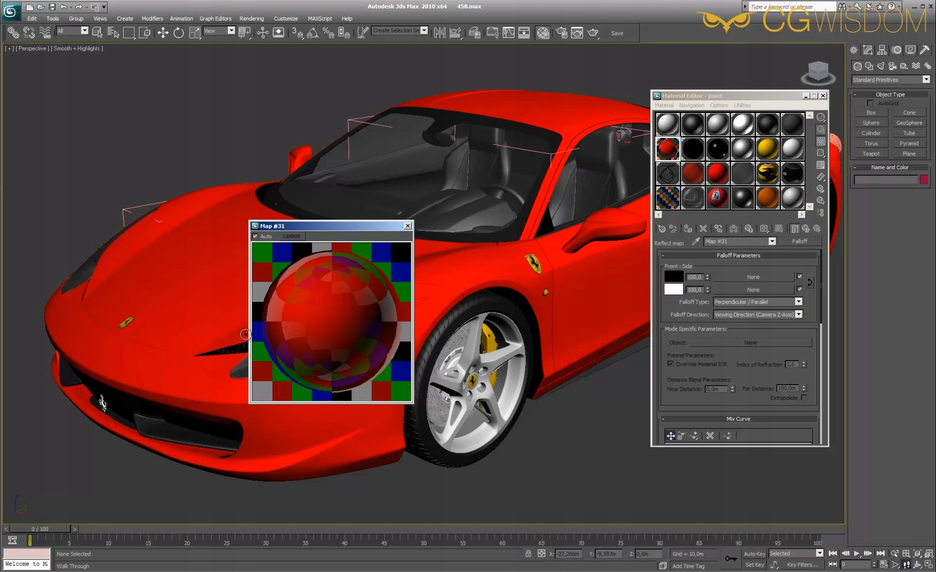The height and width of the screenshot is (572, 936).
Task: Click the Auto Key button
Action: (754, 553)
